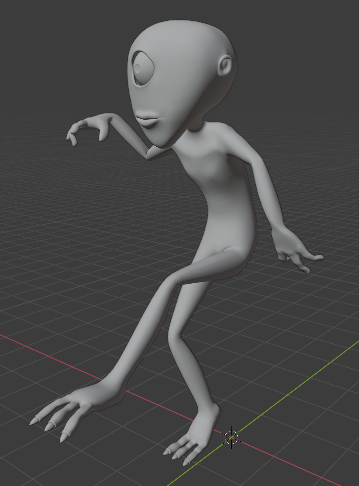This screenshot has height=486, width=359.
Task: Click the 3D cursor at the world origin
Action: click(232, 437)
